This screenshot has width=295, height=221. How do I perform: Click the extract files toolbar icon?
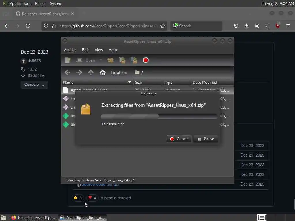click(110, 60)
